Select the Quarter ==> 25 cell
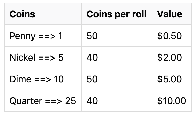This screenshot has height=114, width=195. pos(43,101)
